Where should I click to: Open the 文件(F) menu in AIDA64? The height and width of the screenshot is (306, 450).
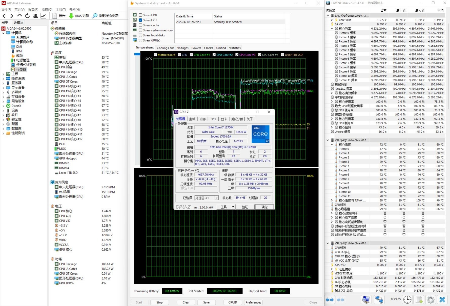(6, 9)
